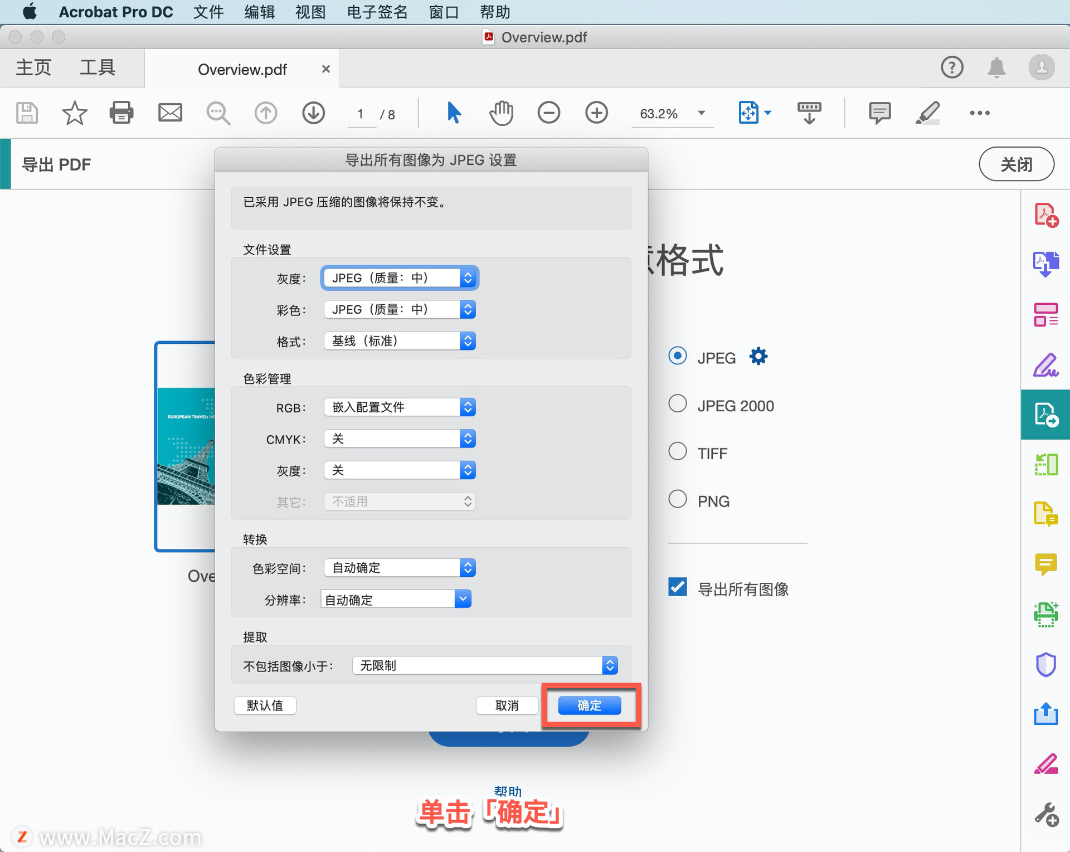Image resolution: width=1070 pixels, height=852 pixels.
Task: Open notifications bell icon
Action: point(996,68)
